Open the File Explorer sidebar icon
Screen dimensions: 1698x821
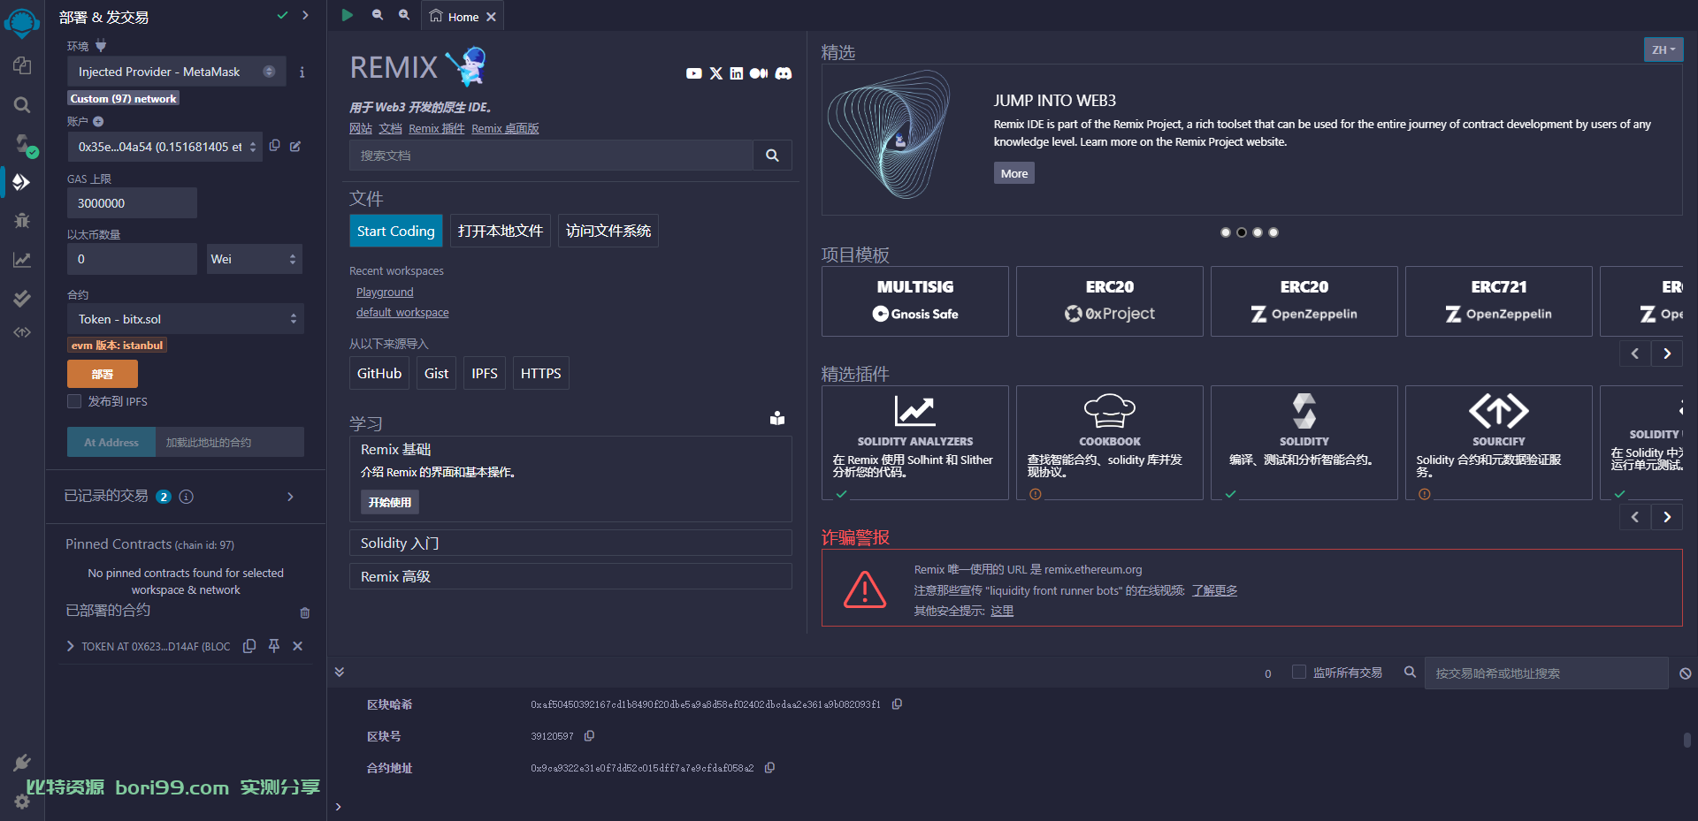point(22,66)
